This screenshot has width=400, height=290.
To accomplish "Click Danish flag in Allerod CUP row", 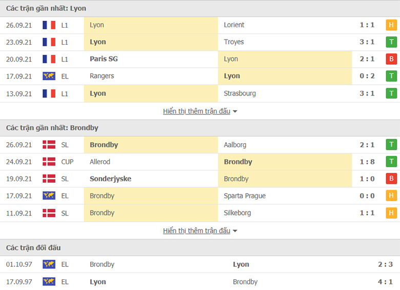I will point(49,162).
